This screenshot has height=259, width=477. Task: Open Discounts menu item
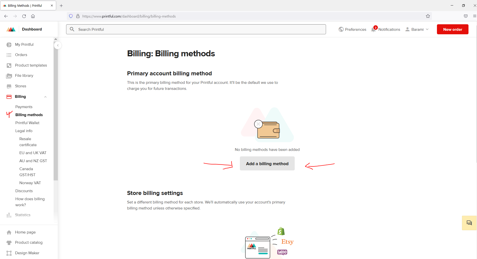click(24, 191)
